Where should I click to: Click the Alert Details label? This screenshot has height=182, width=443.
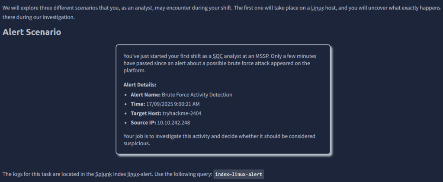click(x=140, y=85)
